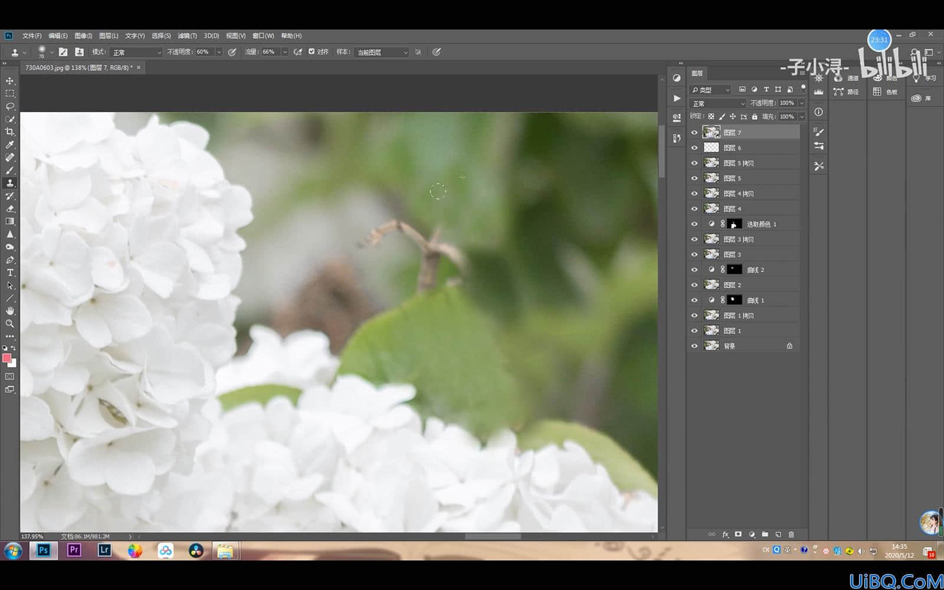Select the Eraser tool
This screenshot has width=944, height=590.
pyautogui.click(x=10, y=209)
